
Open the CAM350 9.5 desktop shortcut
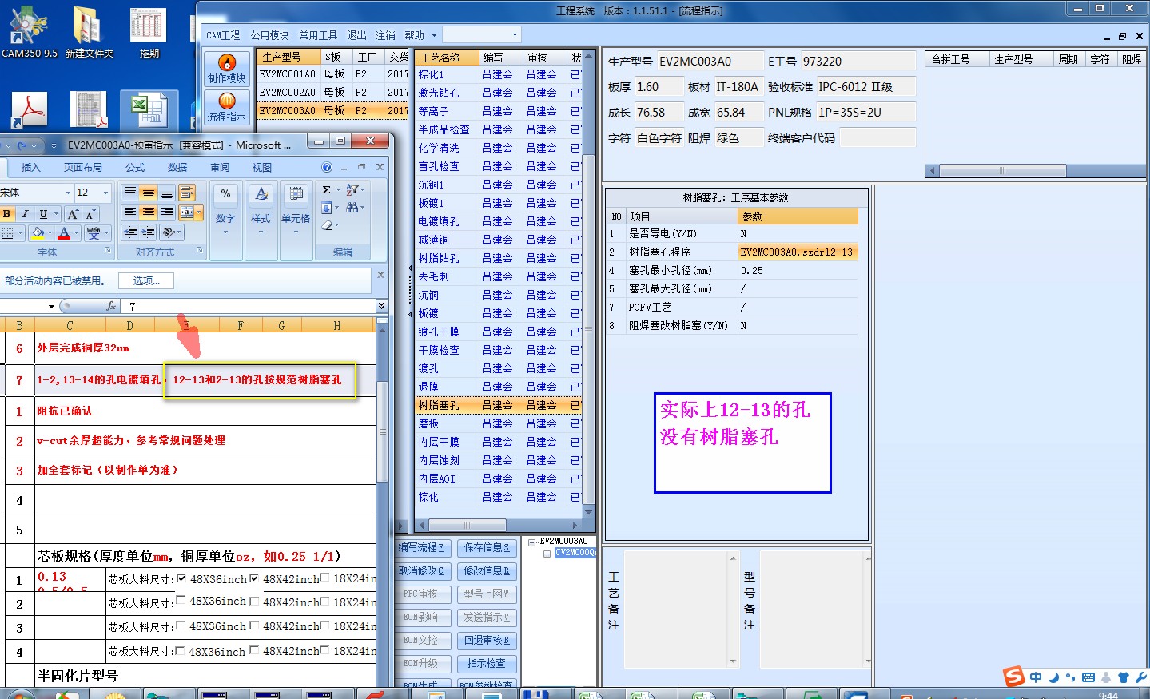30,32
